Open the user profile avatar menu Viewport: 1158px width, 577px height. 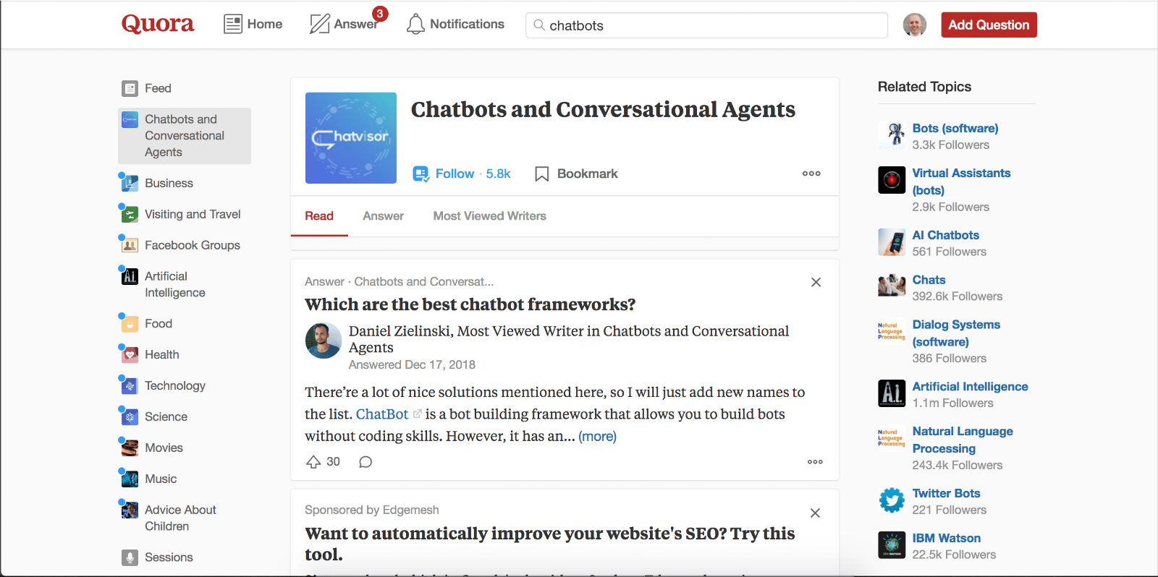tap(915, 25)
